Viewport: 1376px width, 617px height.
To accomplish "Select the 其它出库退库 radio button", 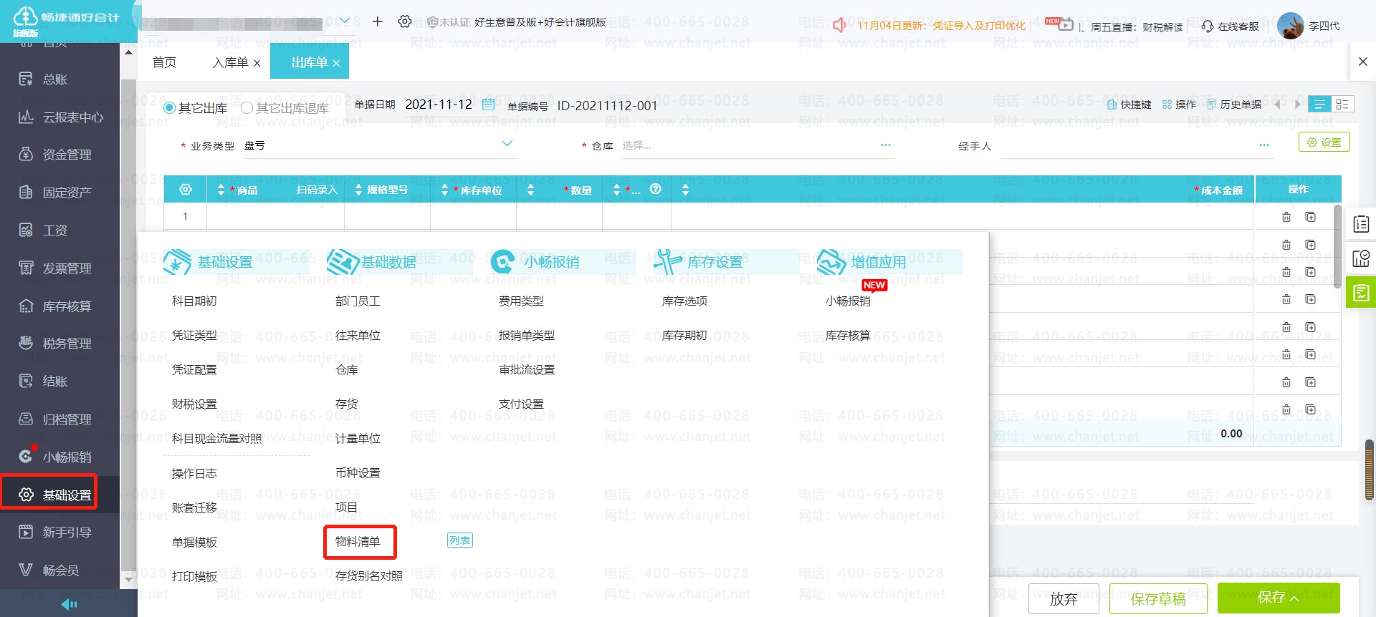I will tap(247, 108).
